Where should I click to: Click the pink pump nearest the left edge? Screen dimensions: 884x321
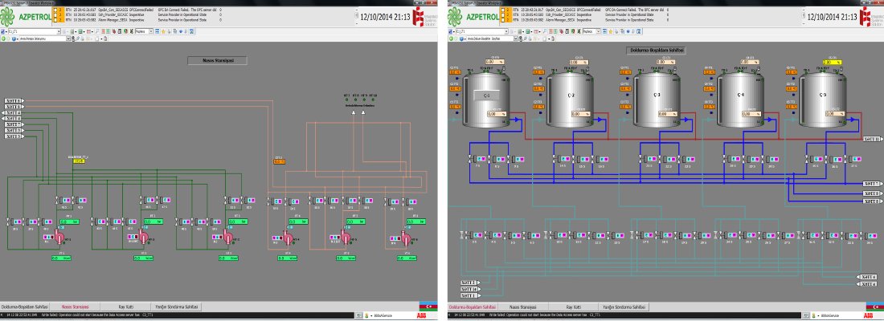point(59,238)
